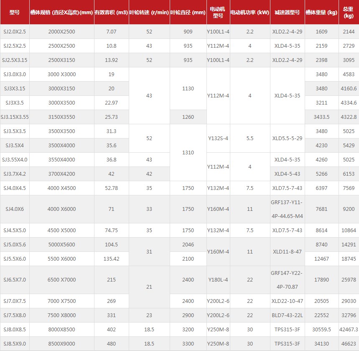Select the 42467.3 total weight cell
359x351 pixels.
tap(348, 330)
